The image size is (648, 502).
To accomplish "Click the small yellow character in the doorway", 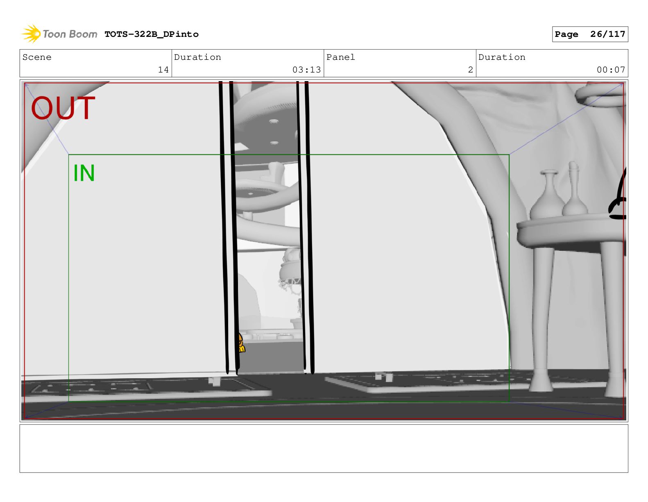I will [x=241, y=343].
